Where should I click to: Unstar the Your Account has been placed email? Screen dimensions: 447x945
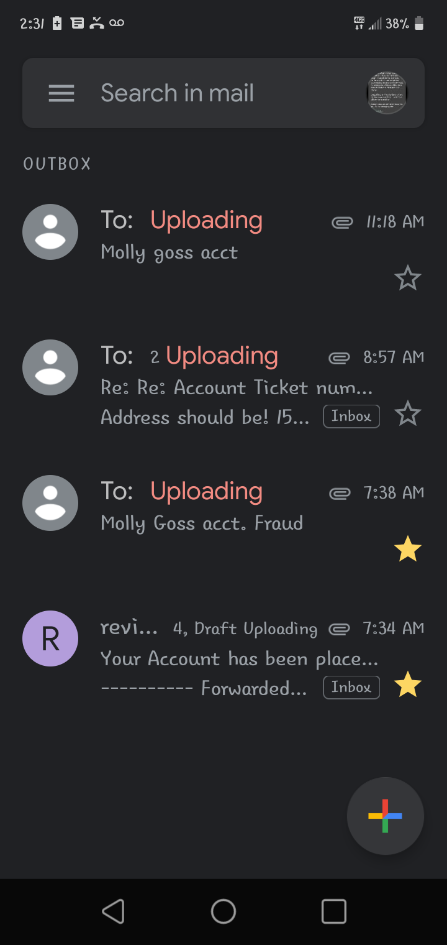408,685
